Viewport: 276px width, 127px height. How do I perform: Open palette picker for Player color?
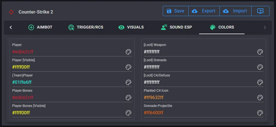128,52
